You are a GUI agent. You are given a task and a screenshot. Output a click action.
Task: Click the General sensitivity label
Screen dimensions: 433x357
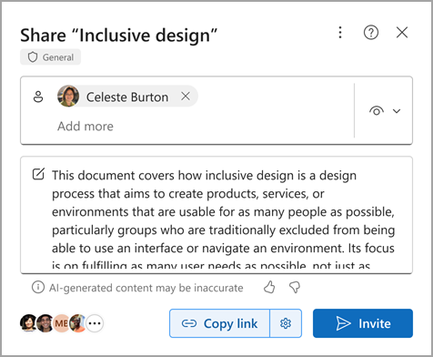(51, 56)
